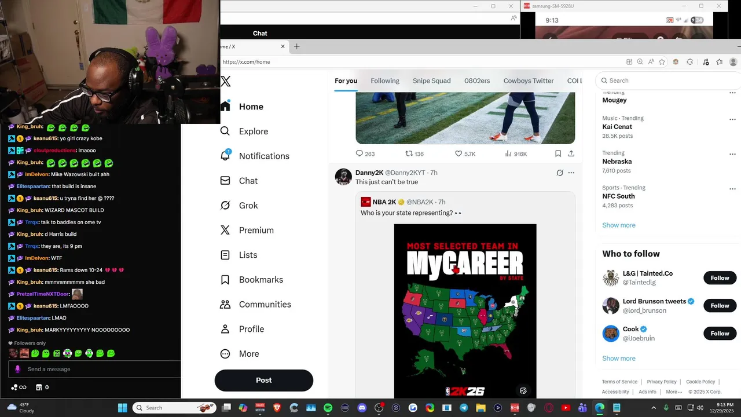Click Send a message chat field
The height and width of the screenshot is (417, 741).
(x=94, y=369)
